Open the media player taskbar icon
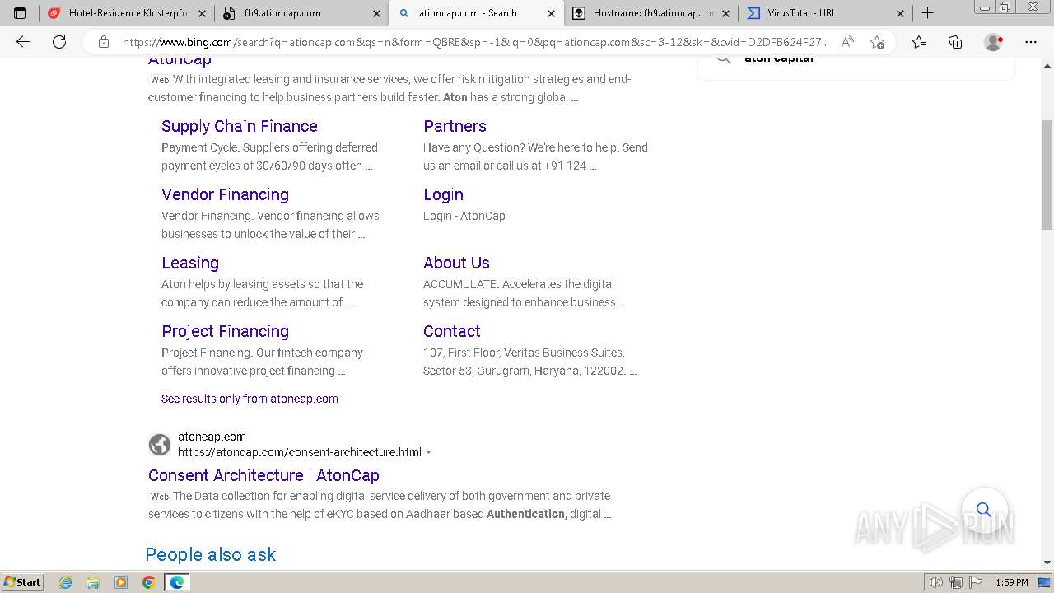This screenshot has height=593, width=1054. [x=121, y=582]
